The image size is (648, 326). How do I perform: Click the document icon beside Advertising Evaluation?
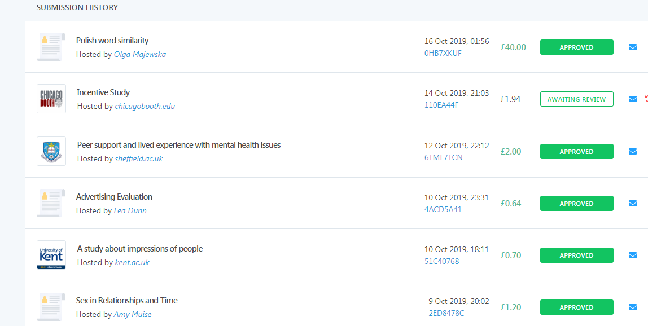(51, 203)
